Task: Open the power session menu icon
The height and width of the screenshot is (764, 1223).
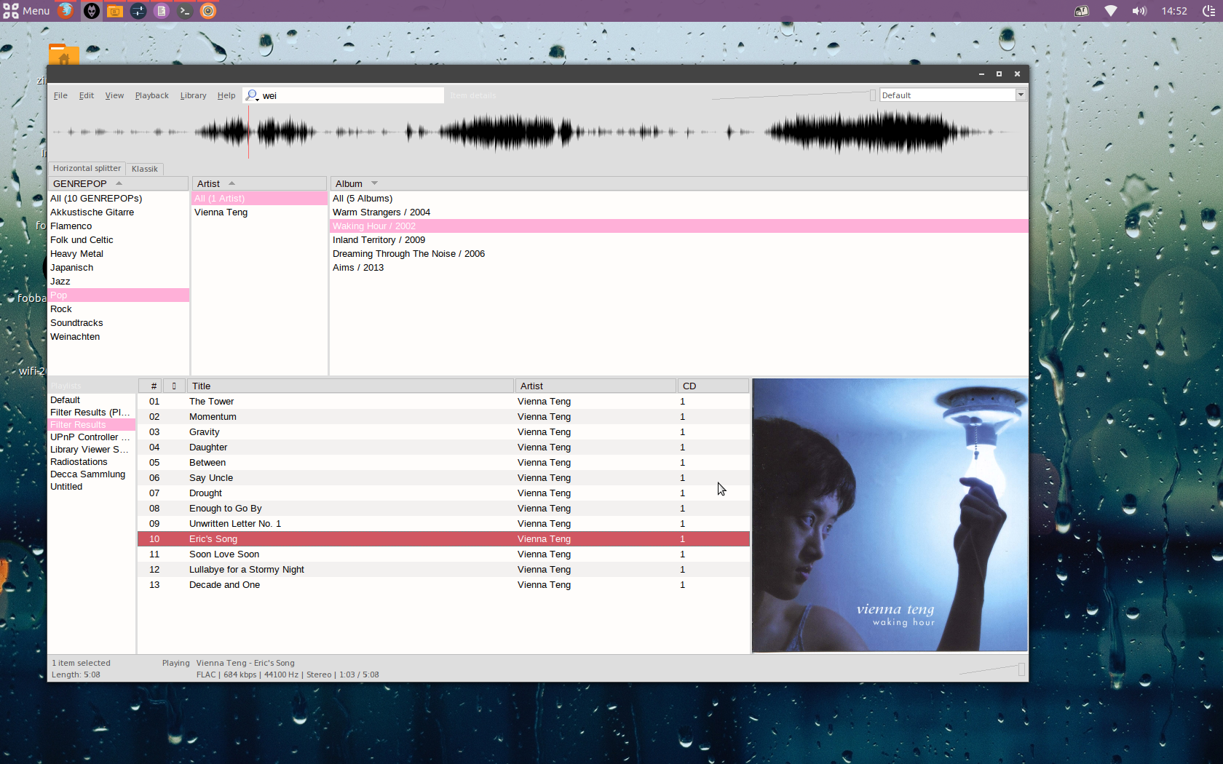Action: (1208, 11)
